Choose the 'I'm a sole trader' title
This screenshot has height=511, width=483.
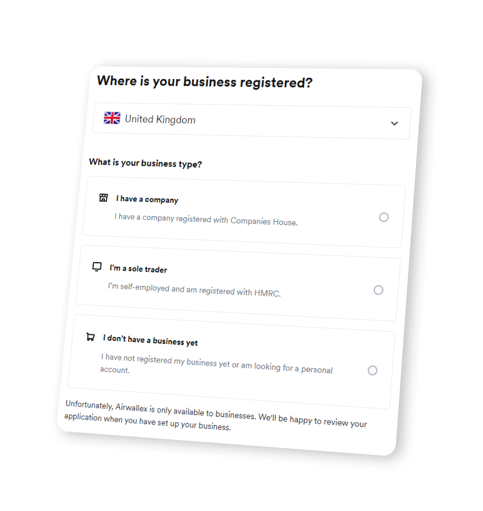pyautogui.click(x=138, y=269)
